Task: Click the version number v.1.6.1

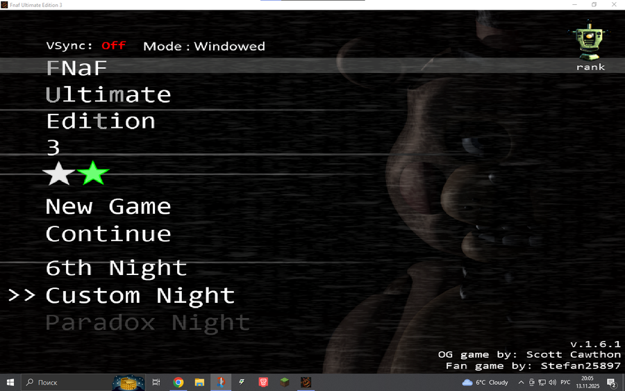Action: pyautogui.click(x=595, y=344)
